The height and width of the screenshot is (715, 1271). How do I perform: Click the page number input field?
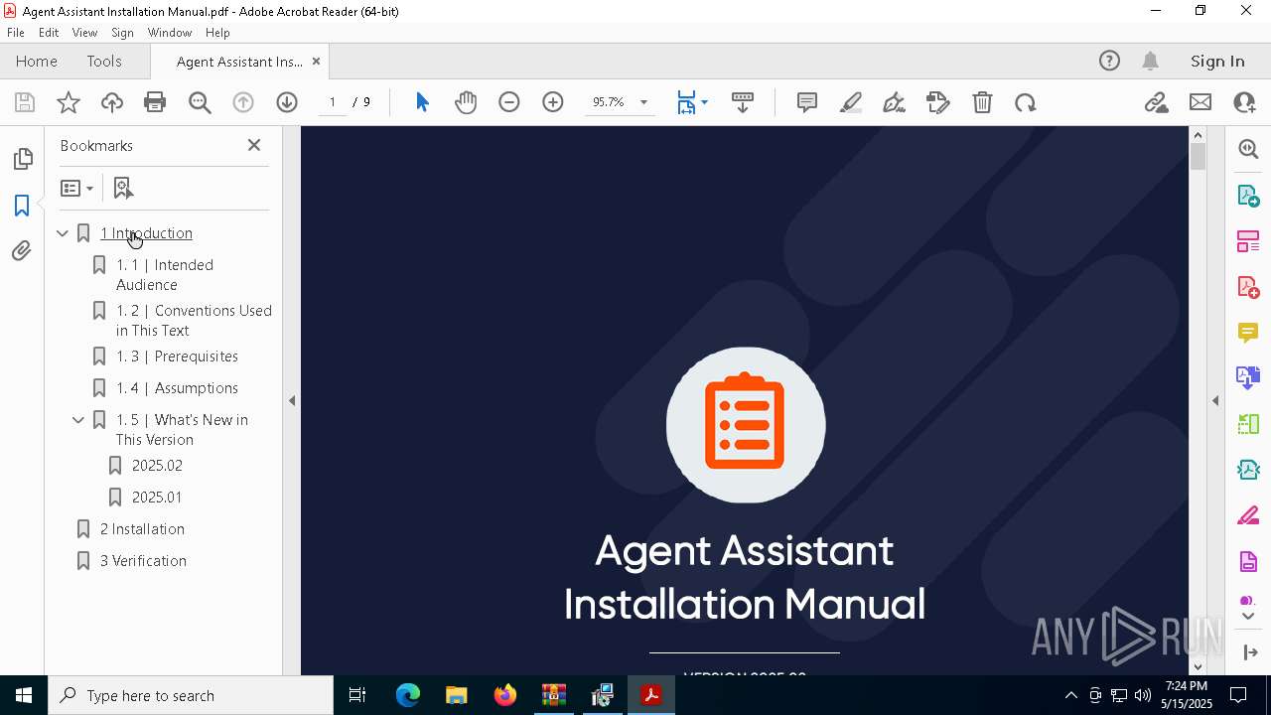333,102
